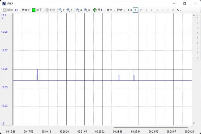Click the app icon in the title bar
Viewport: 201px width, 134px height.
(4, 4)
